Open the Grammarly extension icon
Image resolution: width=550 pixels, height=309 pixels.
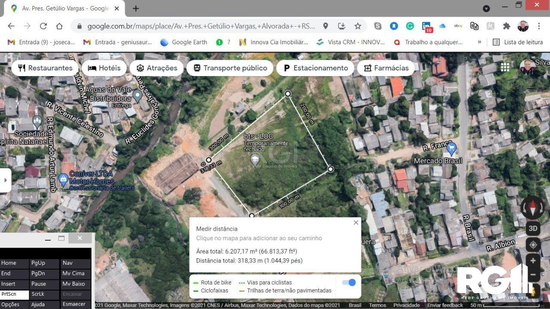point(410,26)
